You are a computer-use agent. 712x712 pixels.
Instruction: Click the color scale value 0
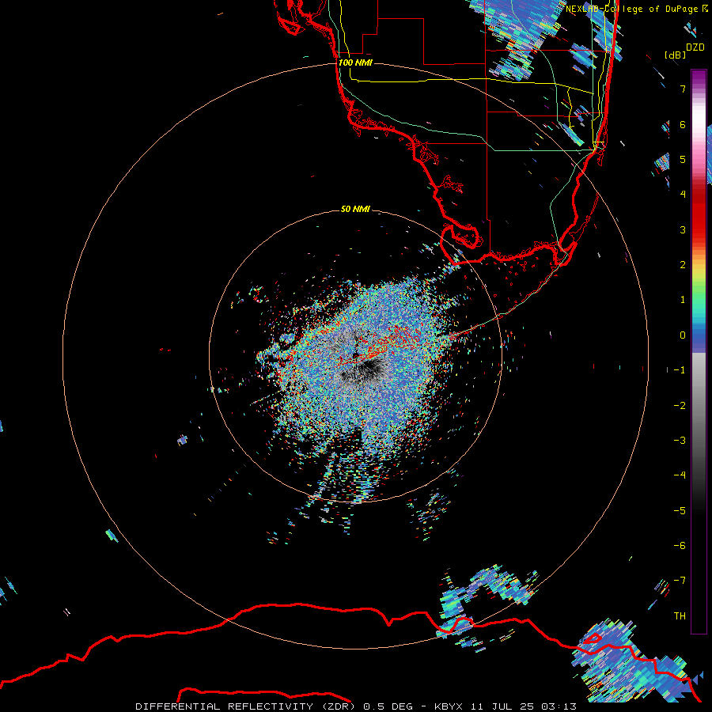pos(683,335)
